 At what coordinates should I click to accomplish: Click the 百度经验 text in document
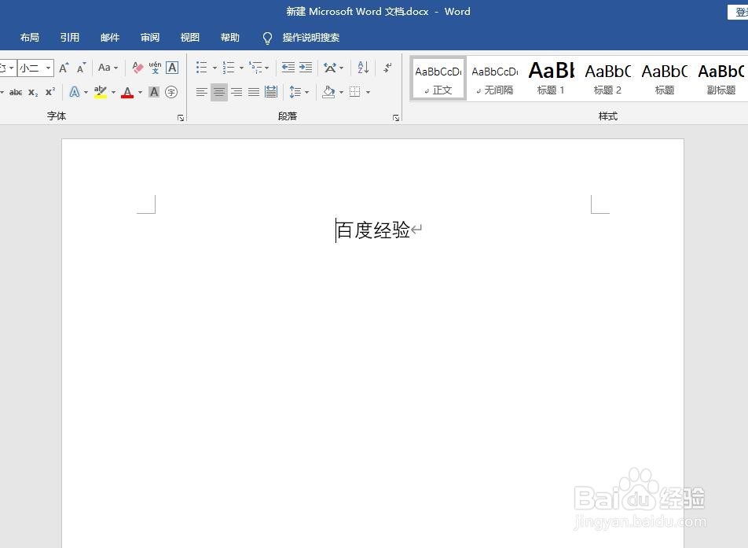point(373,230)
